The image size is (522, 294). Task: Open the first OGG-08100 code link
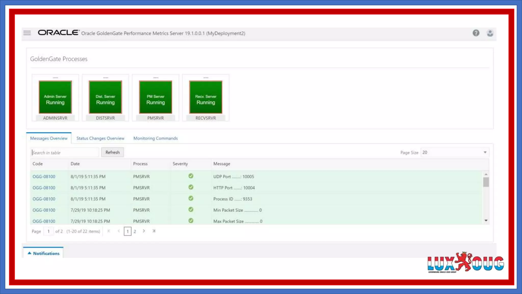(44, 177)
